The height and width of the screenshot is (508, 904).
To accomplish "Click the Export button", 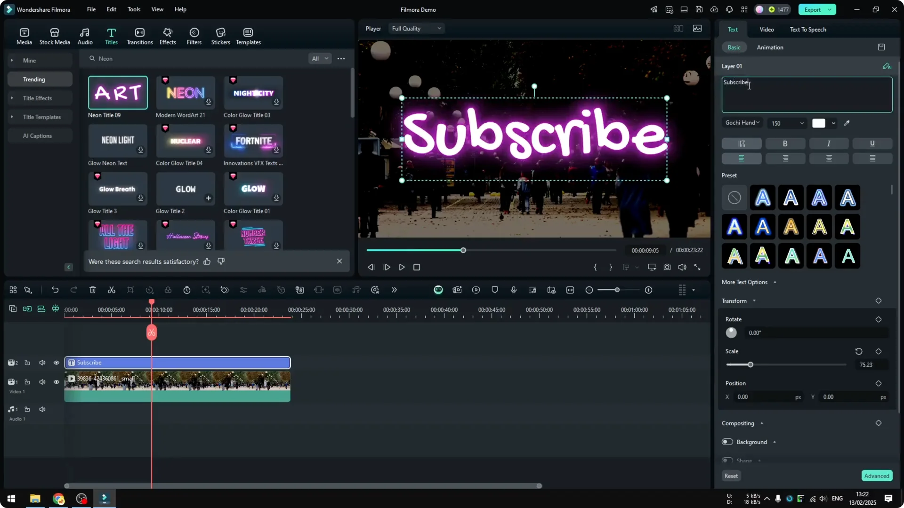I will click(813, 9).
